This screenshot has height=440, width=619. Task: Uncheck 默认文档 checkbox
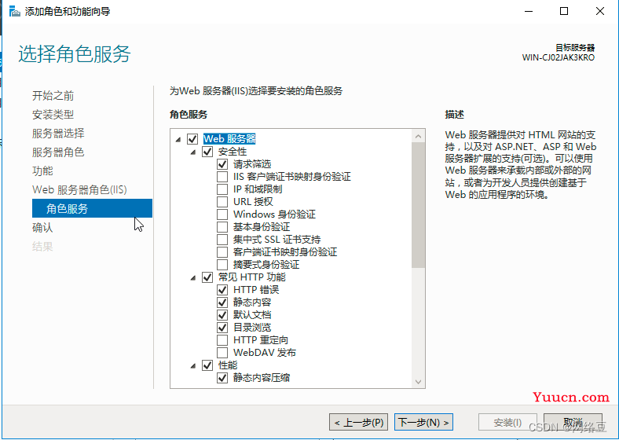[x=222, y=315]
